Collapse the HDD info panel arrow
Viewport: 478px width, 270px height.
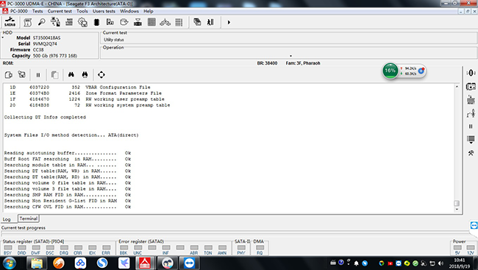(3, 38)
